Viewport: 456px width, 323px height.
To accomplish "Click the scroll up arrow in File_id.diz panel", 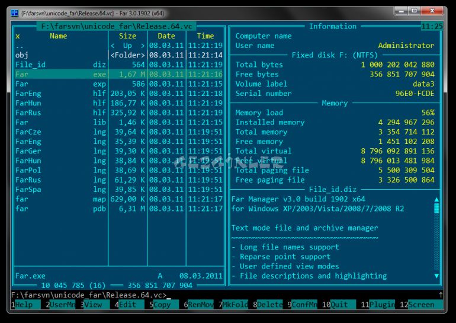I will point(437,200).
